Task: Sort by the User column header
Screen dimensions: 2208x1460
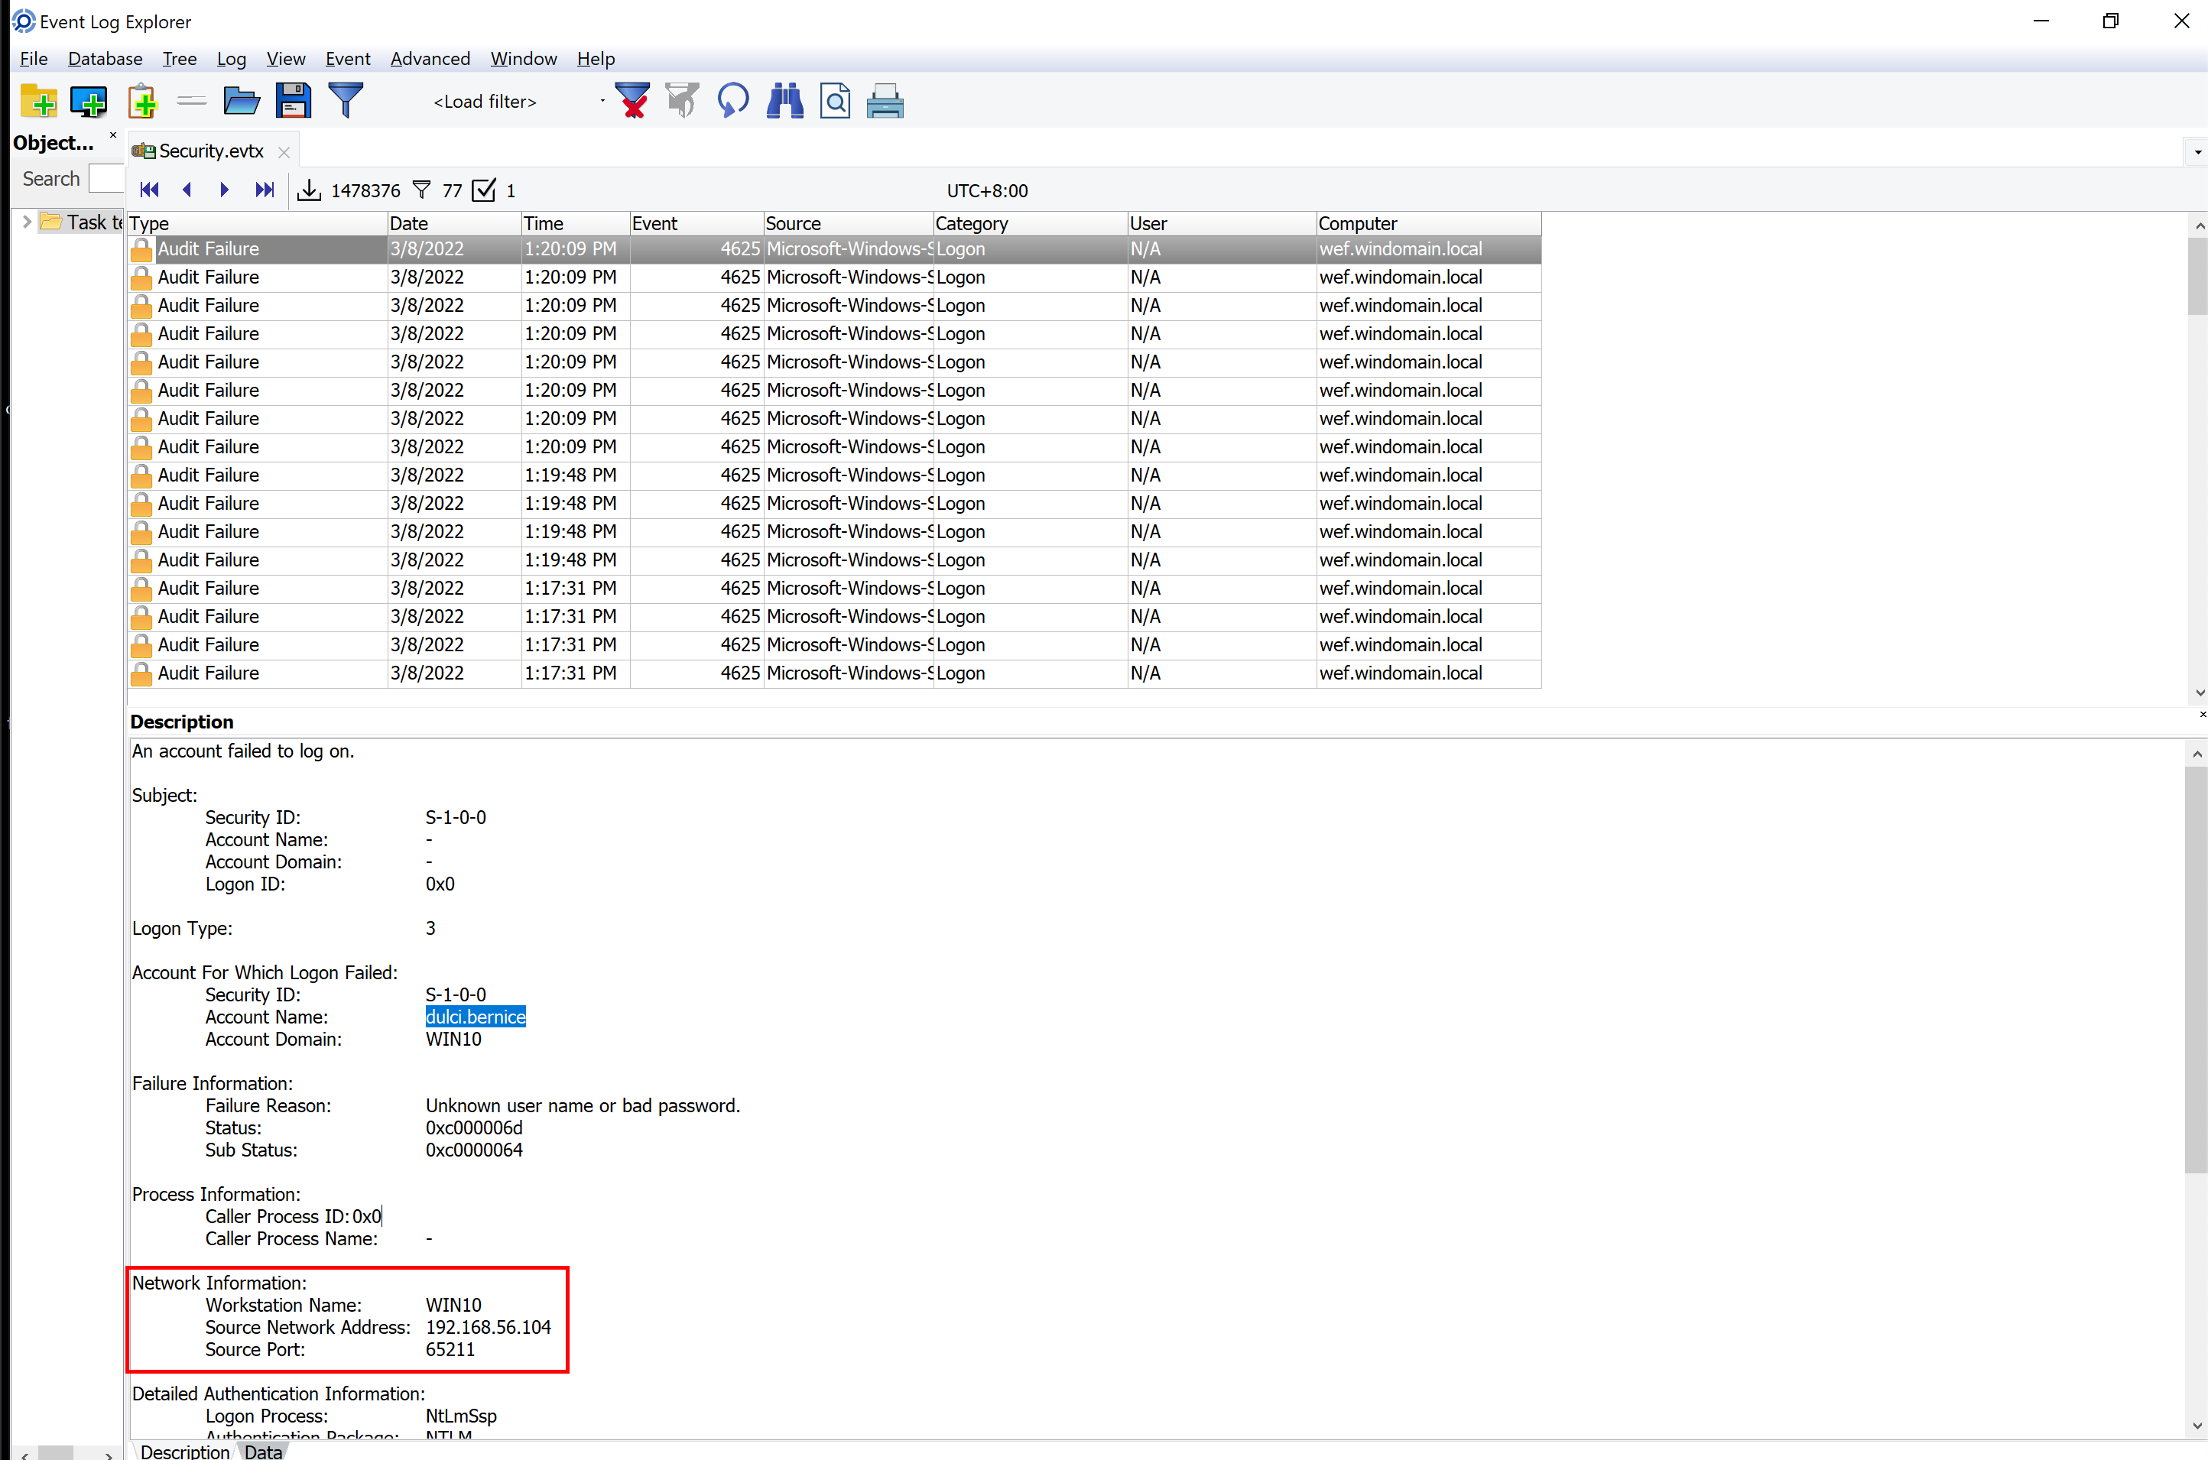Action: [x=1223, y=223]
